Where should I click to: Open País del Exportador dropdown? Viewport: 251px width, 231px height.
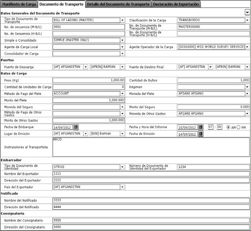click(x=122, y=187)
